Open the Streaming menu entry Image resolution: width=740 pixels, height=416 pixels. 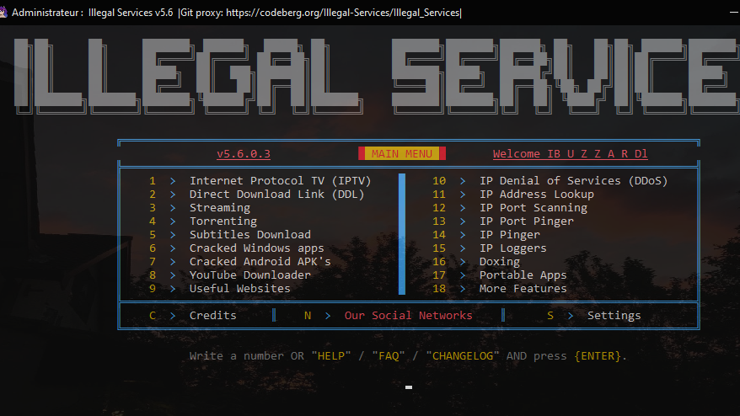coord(220,207)
